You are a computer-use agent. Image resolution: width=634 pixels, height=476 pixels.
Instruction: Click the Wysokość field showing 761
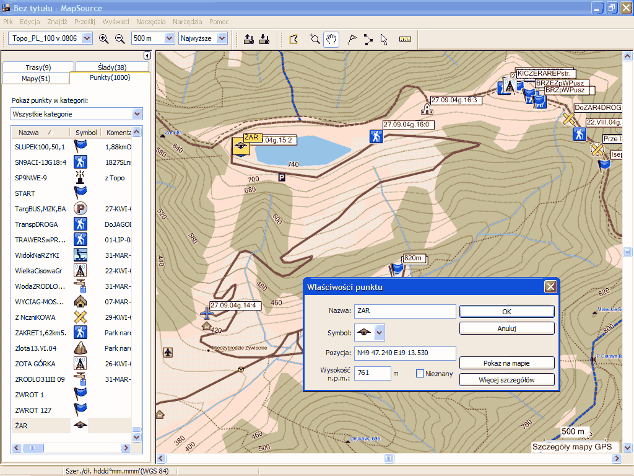click(x=372, y=372)
